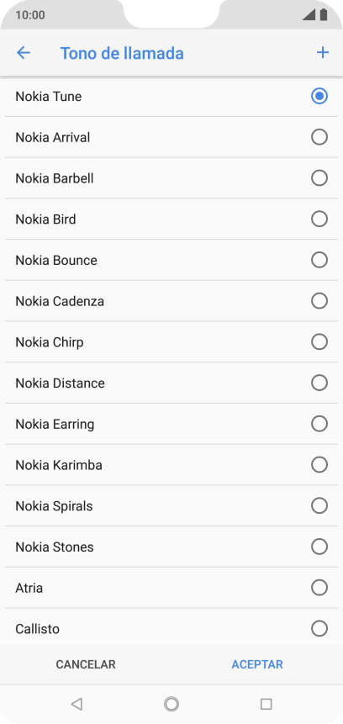Choose Nokia Barbell radio button
This screenshot has height=724, width=343.
pos(319,178)
